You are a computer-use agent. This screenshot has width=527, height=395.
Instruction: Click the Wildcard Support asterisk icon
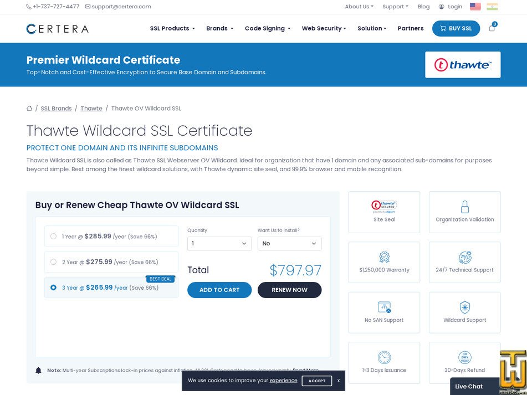pyautogui.click(x=464, y=307)
